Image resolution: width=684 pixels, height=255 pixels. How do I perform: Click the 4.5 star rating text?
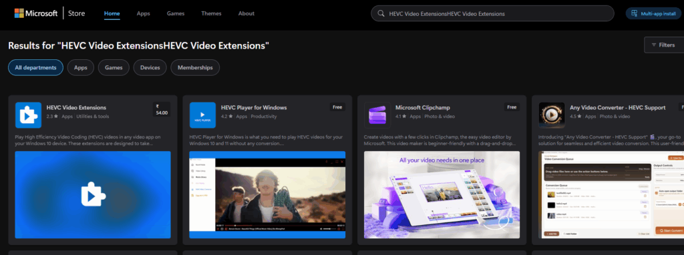[x=575, y=117]
